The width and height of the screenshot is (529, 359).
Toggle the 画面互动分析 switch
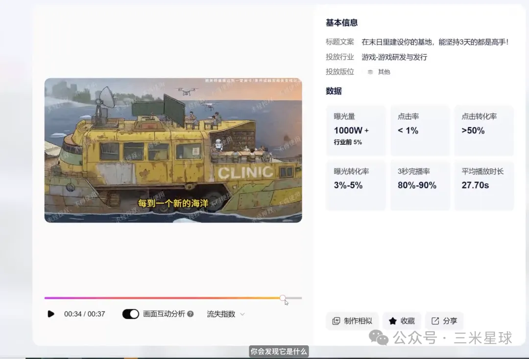tap(131, 314)
